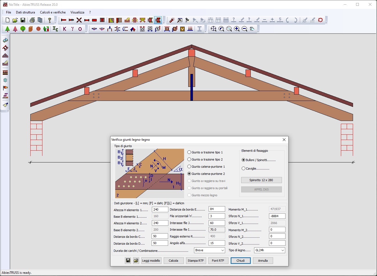Select the red cross (X) connector icon
This screenshot has height=276, width=377.
[x=79, y=20]
